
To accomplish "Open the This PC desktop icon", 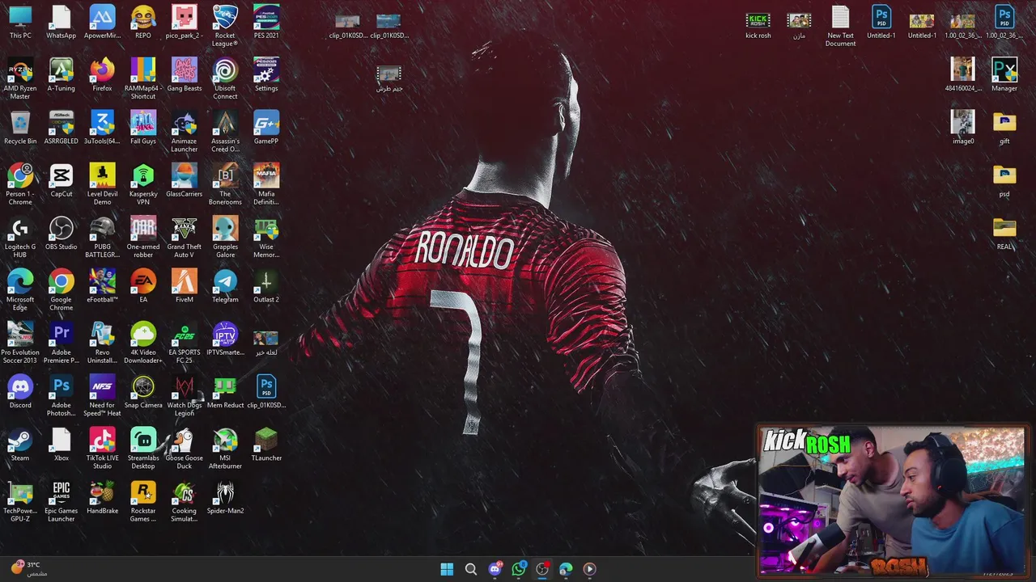I will tap(20, 22).
